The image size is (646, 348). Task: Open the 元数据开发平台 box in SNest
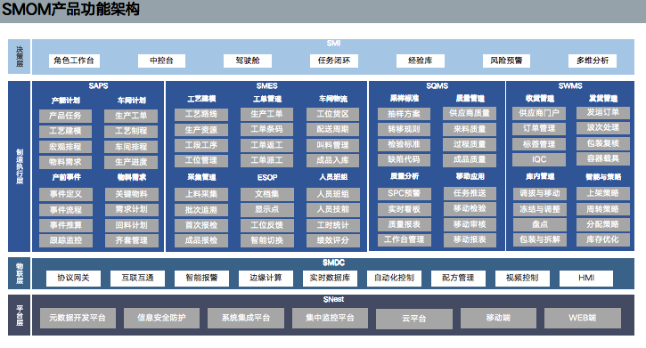(x=78, y=318)
